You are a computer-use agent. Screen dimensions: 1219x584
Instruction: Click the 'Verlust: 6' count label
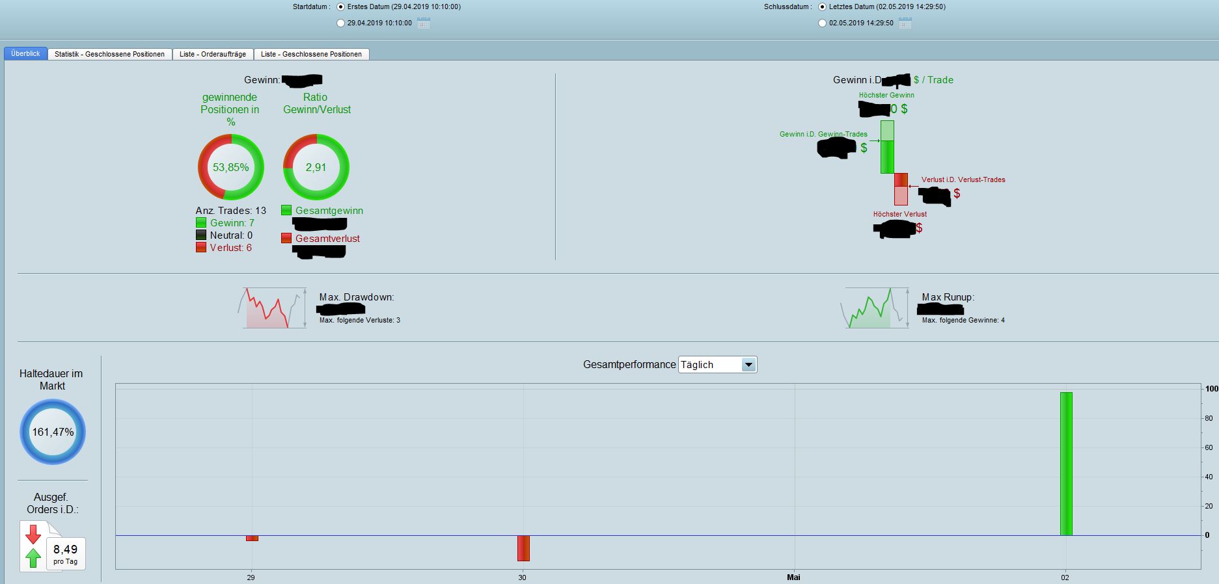point(231,248)
